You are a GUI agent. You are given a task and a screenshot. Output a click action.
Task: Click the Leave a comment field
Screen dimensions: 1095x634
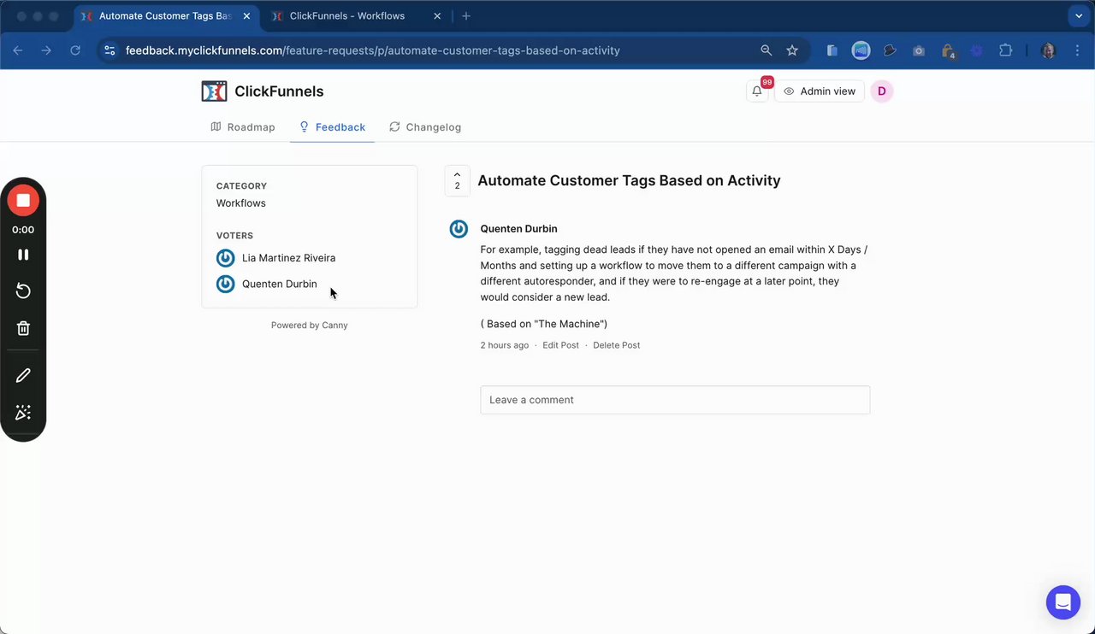point(675,400)
